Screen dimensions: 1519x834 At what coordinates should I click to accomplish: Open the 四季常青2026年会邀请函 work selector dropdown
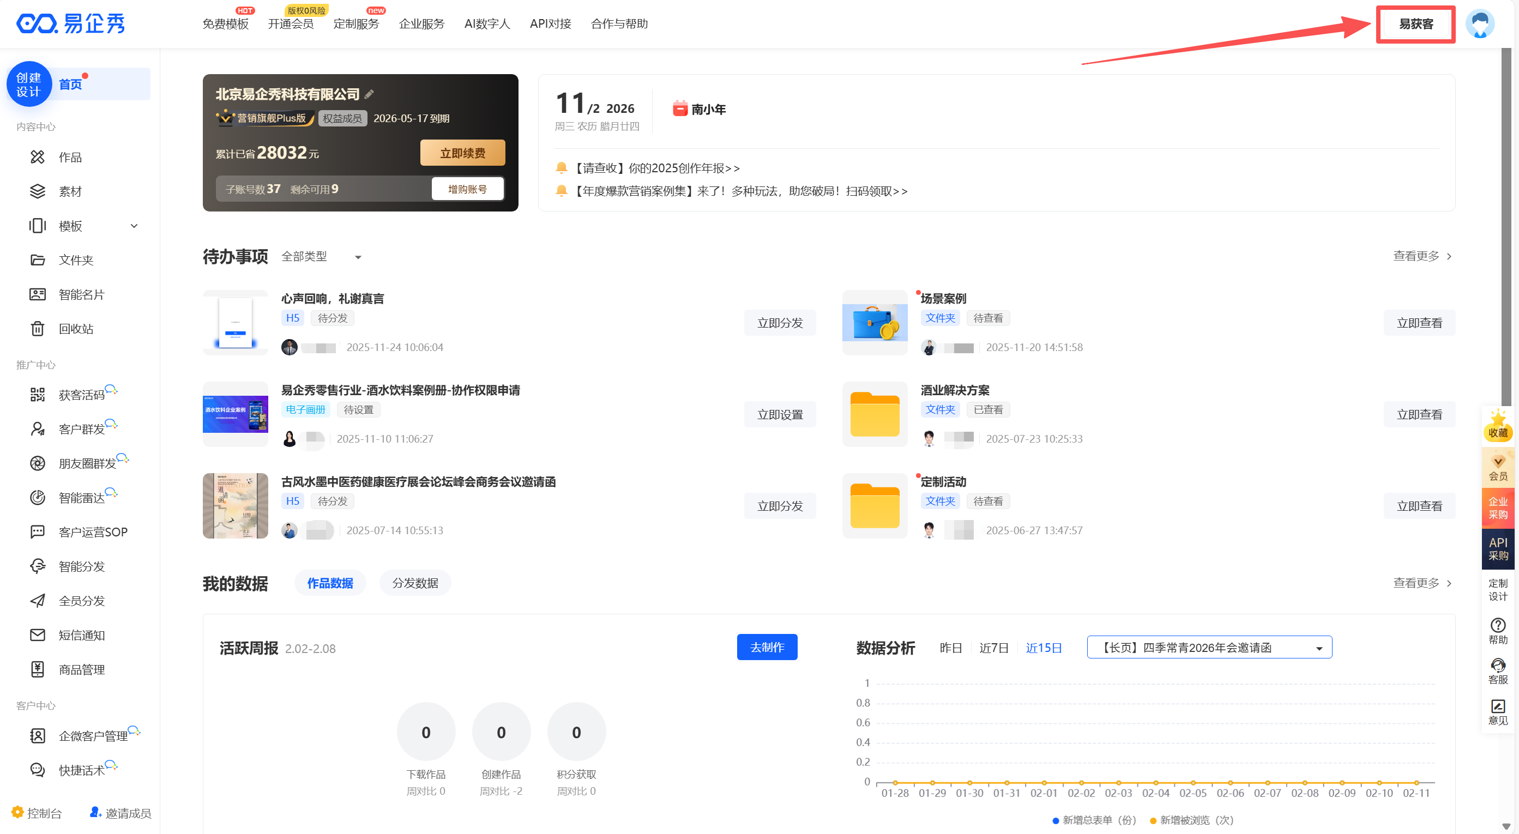point(1209,648)
